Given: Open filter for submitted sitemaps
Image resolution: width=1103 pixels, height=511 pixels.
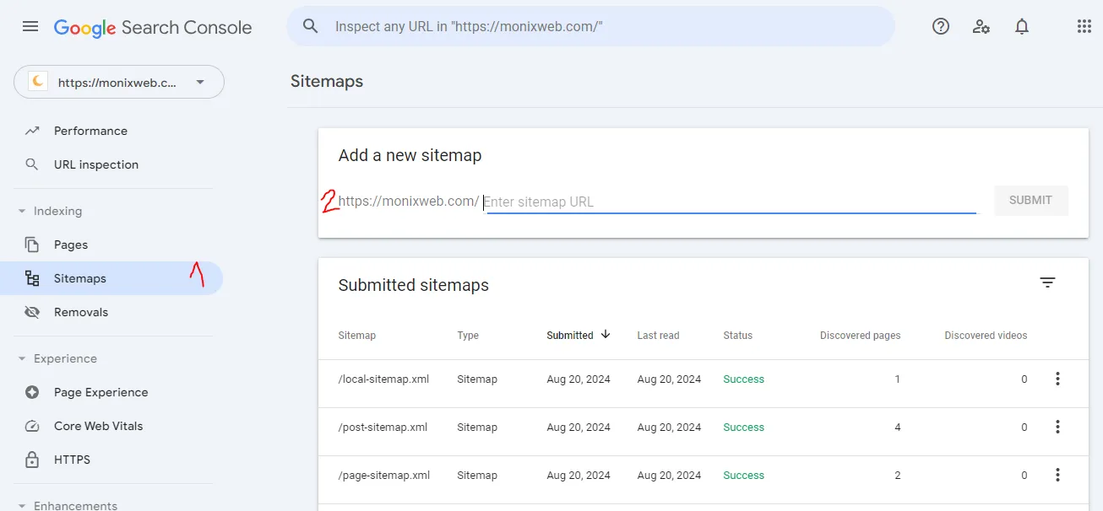Looking at the screenshot, I should point(1048,282).
